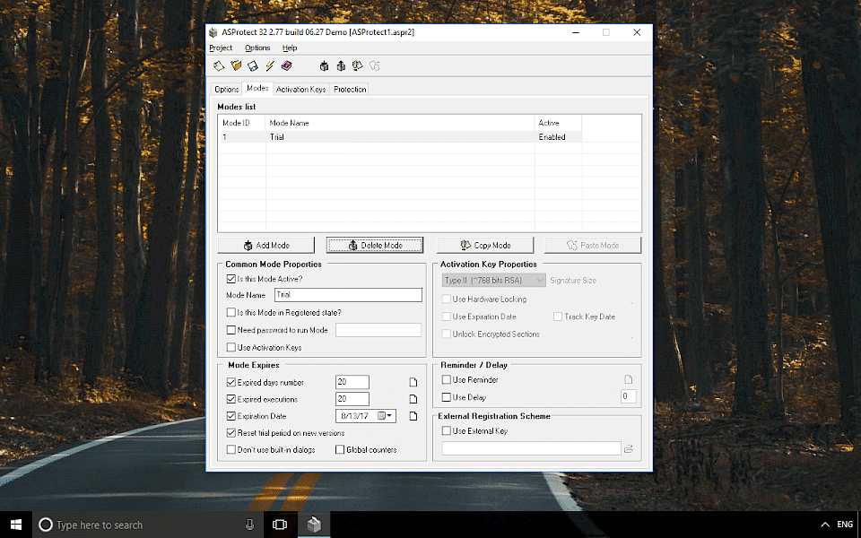
Task: Click the page icon beside Expiration Date
Action: coord(413,416)
